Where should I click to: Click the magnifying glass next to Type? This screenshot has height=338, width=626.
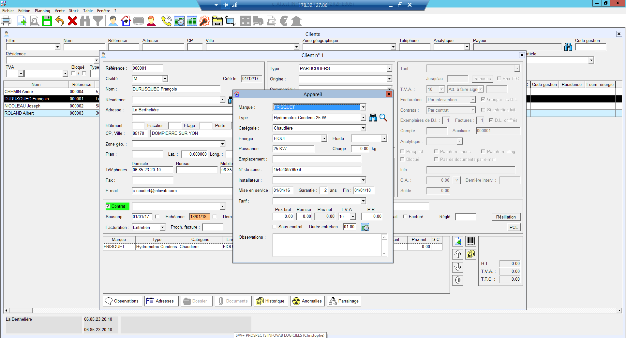[x=383, y=118]
